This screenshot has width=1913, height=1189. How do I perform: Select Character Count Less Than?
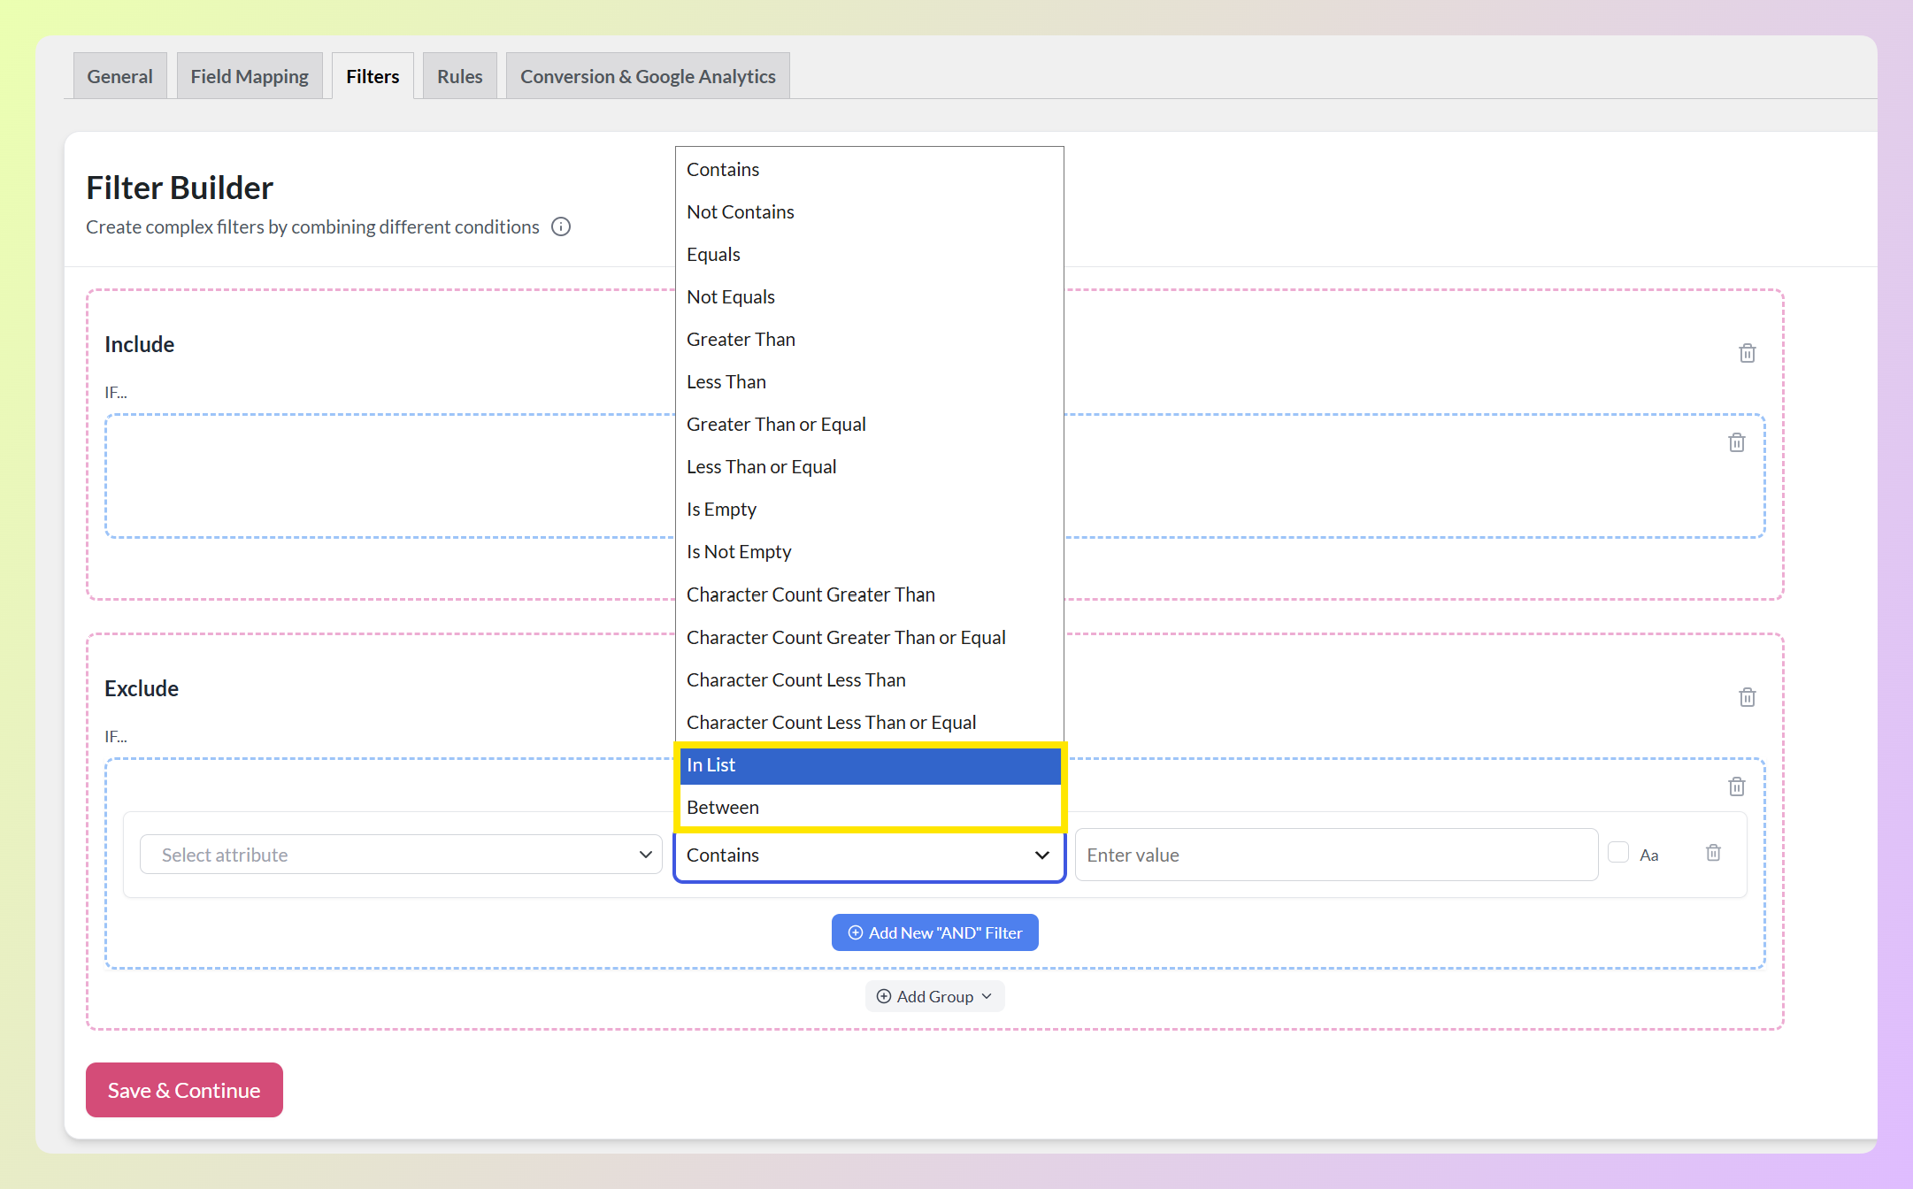tap(869, 679)
